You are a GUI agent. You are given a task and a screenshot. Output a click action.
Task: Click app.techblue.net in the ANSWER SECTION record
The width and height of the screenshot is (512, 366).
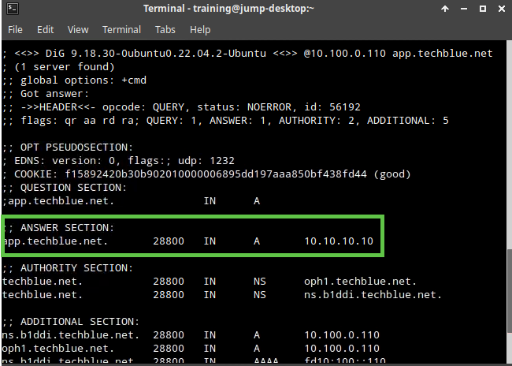pos(55,241)
